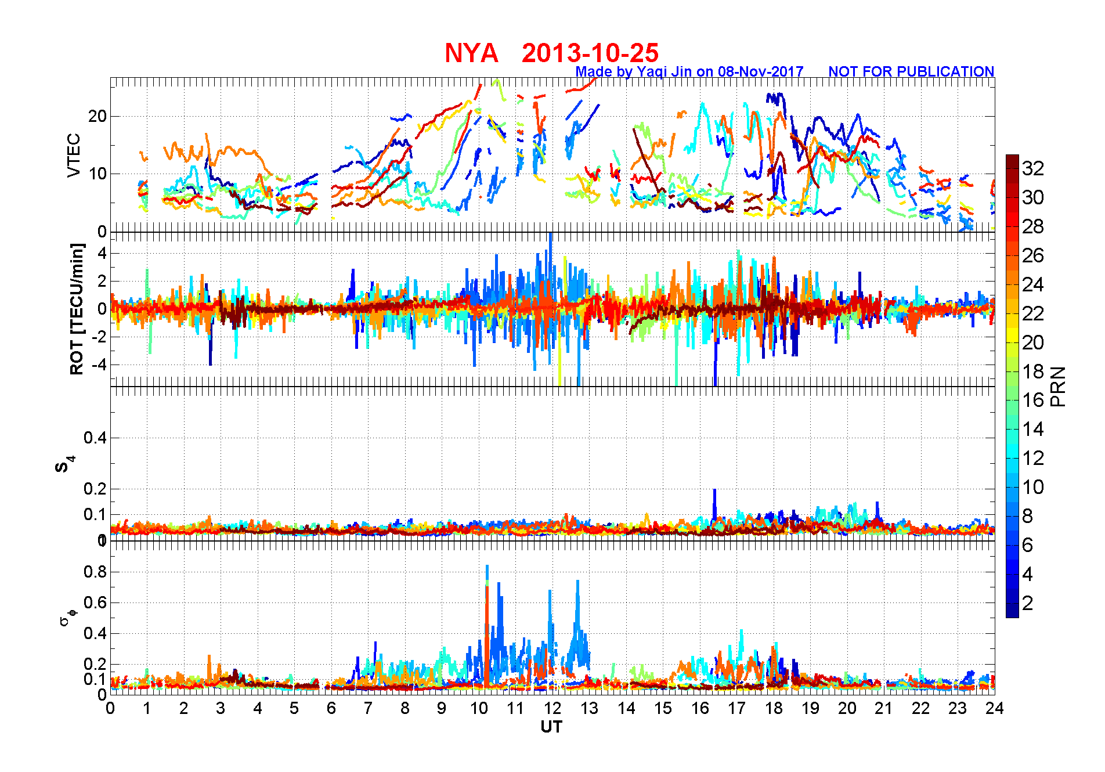The height and width of the screenshot is (772, 1105).
Task: Pick hour 23 on the UT axis
Action: 958,708
